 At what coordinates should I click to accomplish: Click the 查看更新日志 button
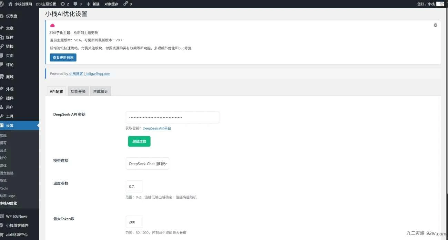click(63, 58)
